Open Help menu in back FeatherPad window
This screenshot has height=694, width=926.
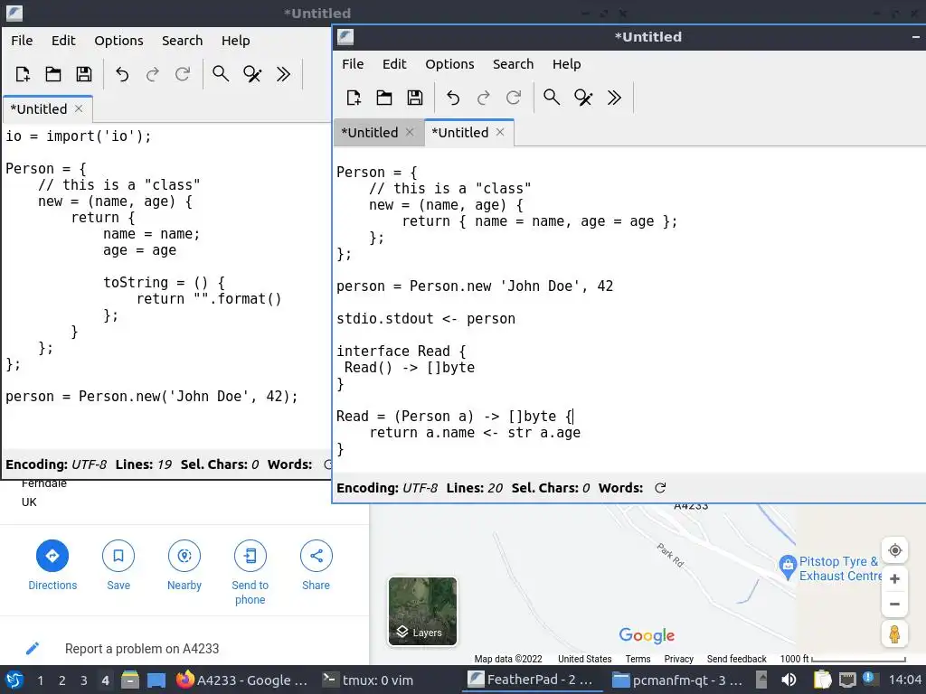[236, 40]
